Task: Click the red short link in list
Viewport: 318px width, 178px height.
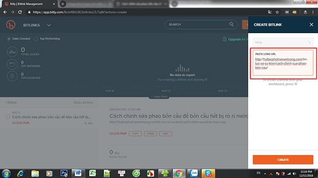Action: [x=21, y=123]
